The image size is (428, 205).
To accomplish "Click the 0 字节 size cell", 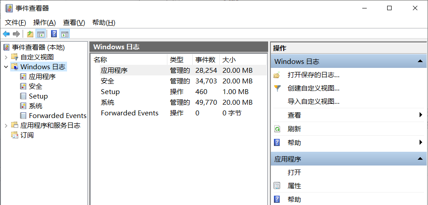I will (x=232, y=113).
